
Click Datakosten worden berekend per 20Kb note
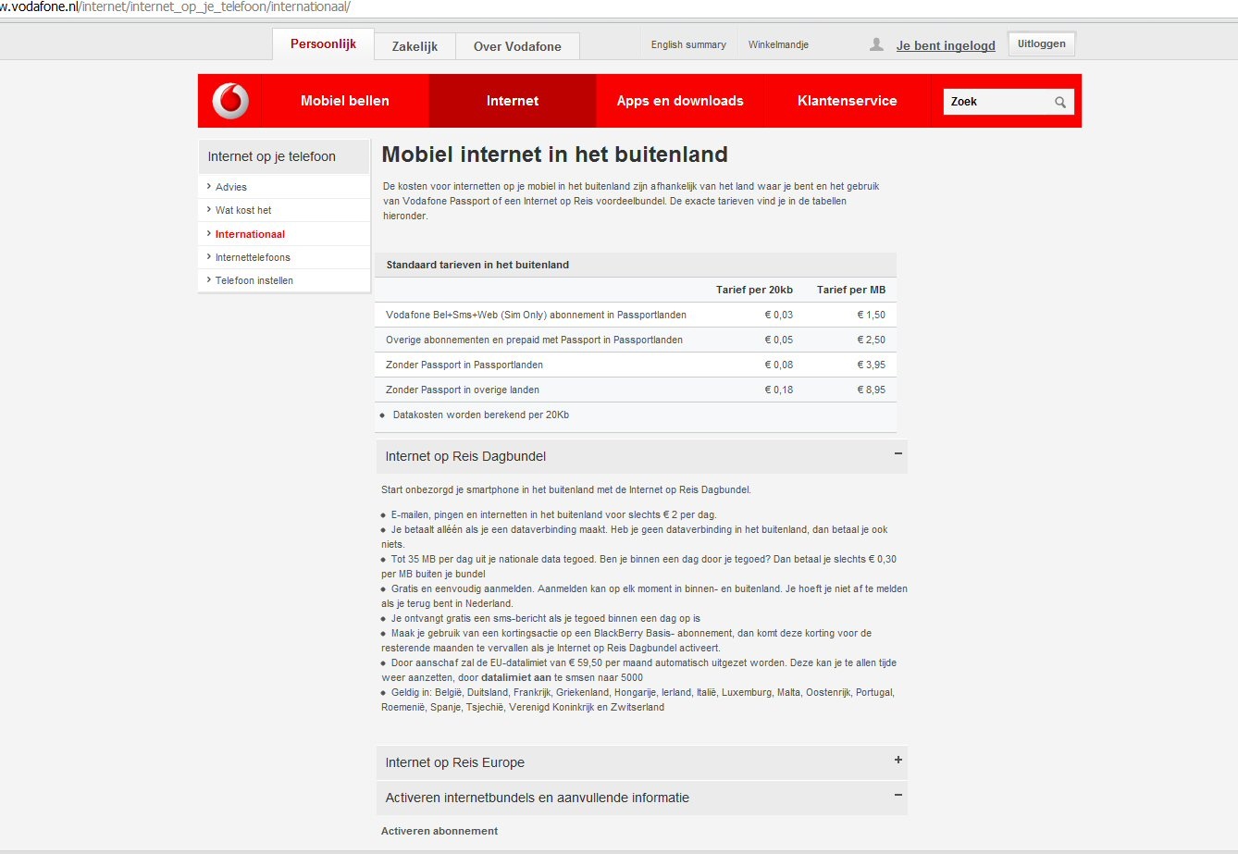(480, 415)
